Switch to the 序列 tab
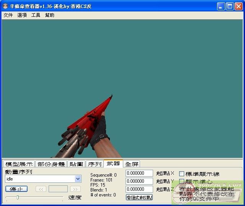Screen dimensions: 245x206 [x=95, y=164]
